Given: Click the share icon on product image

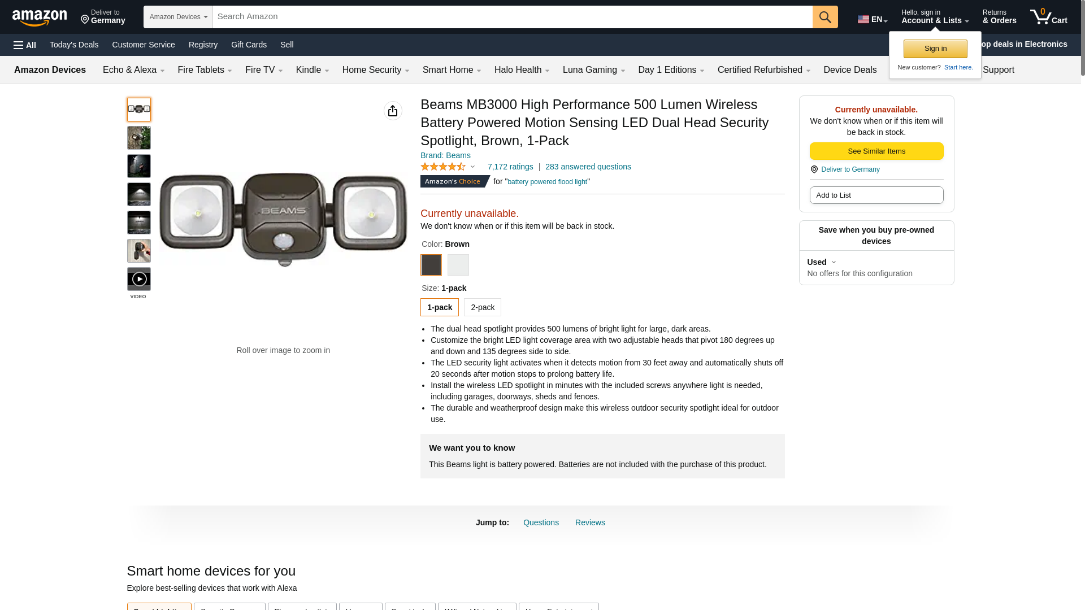Looking at the screenshot, I should [x=393, y=111].
